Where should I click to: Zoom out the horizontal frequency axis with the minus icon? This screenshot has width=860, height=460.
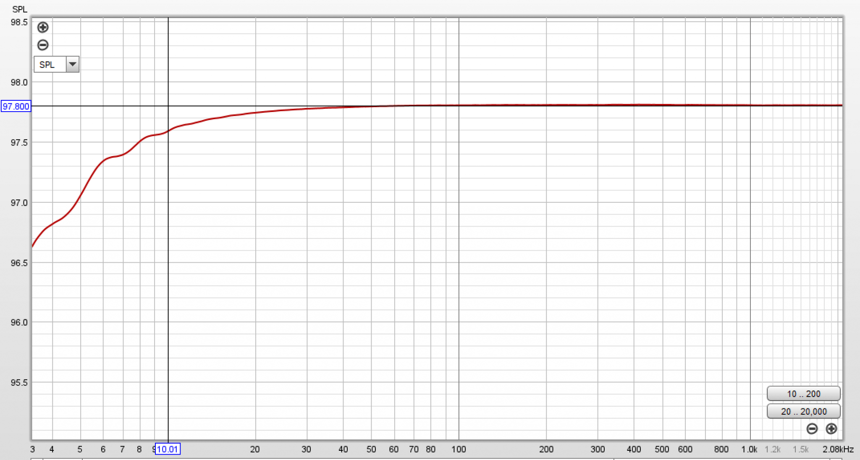coord(812,429)
